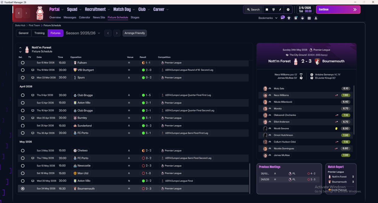Click the calendar grid icon in the bookmarks bar

[309, 18]
